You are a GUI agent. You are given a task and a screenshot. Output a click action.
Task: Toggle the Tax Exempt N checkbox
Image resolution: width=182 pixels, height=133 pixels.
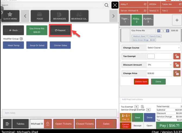pyautogui.click(x=136, y=107)
